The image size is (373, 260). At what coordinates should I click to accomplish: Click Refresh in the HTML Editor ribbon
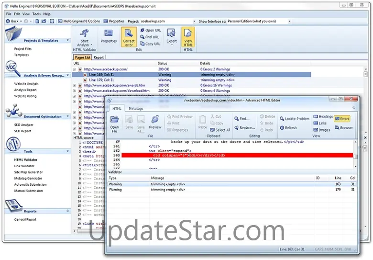coord(288,128)
